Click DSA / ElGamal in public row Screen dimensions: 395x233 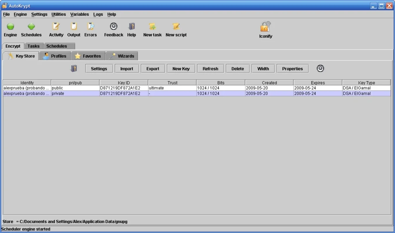366,88
